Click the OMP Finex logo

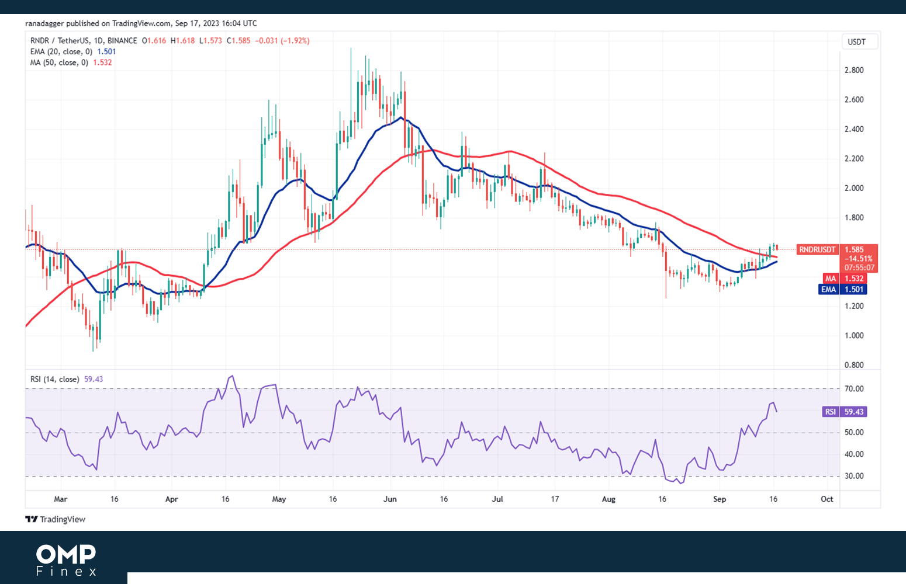click(x=66, y=561)
